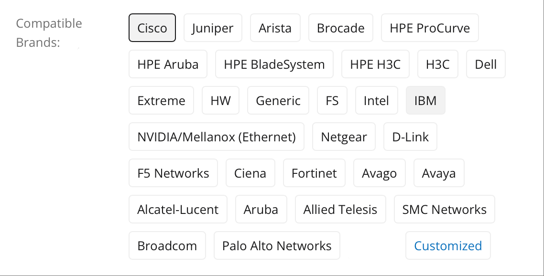Image resolution: width=544 pixels, height=276 pixels.
Task: Choose Extreme as the brand
Action: 161,101
